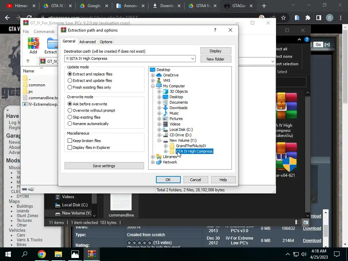Click the IV-Extremelowp file row in WinRAR
This screenshot has height=261, width=348.
pos(40,104)
